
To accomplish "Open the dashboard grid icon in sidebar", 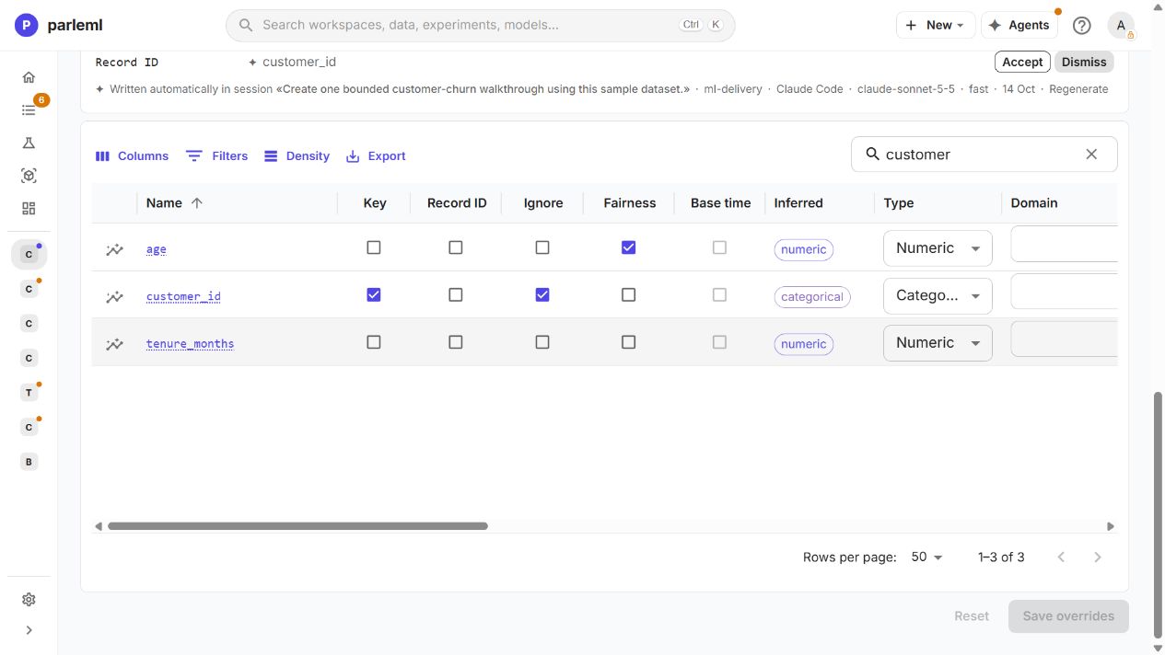I will (29, 209).
